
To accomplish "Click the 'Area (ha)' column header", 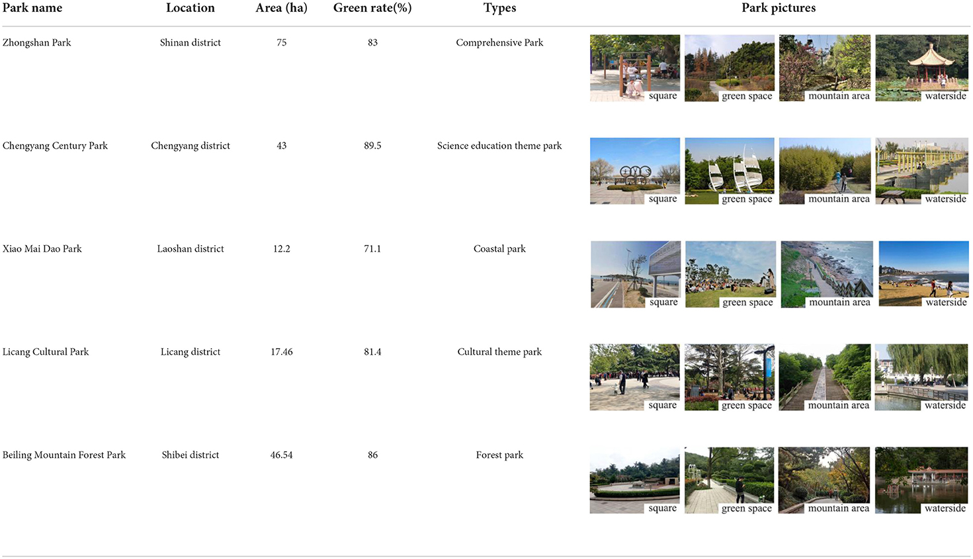I will tap(282, 8).
